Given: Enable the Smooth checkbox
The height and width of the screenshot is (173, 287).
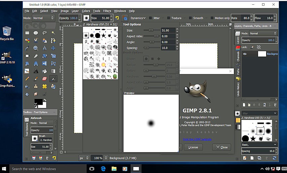Looking at the screenshot, I should point(190,18).
